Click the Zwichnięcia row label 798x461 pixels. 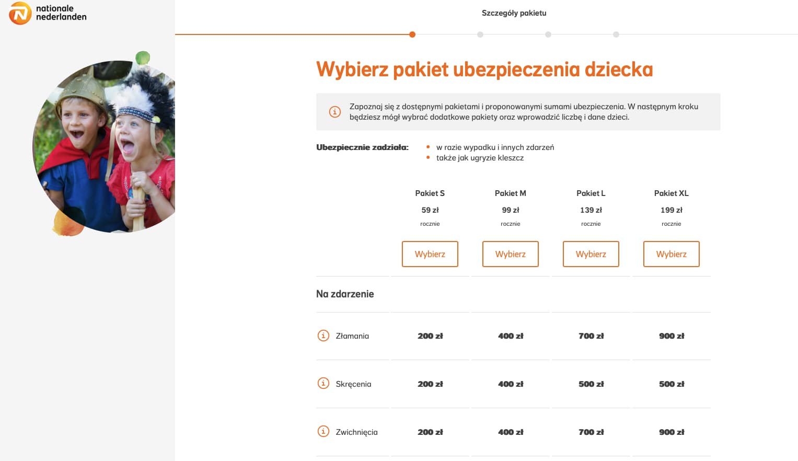click(356, 432)
